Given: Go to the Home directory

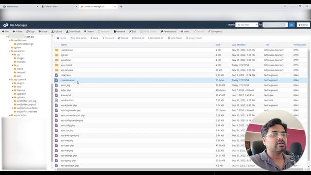Looking at the screenshot, I should 61,38.
